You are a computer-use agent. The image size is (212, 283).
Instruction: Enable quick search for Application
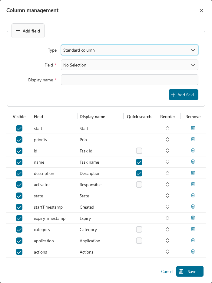pyautogui.click(x=139, y=240)
